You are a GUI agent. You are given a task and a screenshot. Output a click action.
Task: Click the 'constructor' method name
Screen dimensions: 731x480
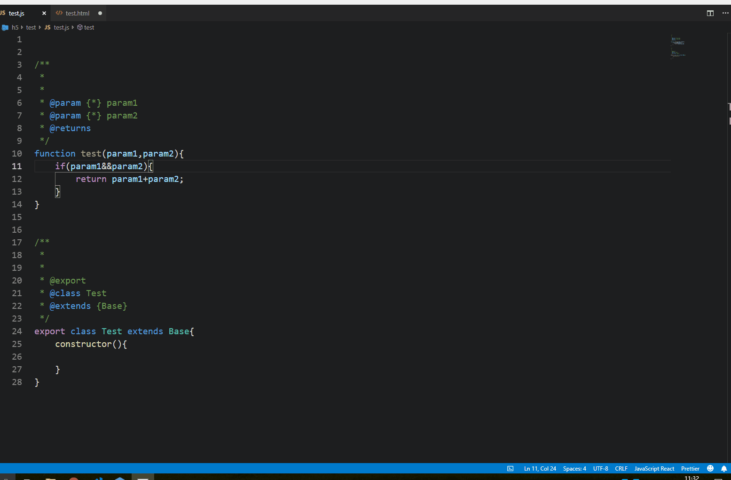tap(83, 344)
